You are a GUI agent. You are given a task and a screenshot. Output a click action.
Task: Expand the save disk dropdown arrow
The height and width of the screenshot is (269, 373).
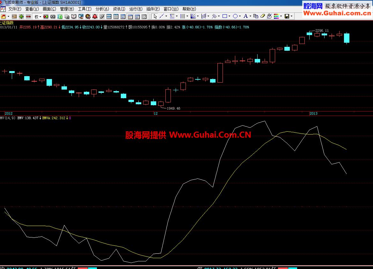click(292, 16)
